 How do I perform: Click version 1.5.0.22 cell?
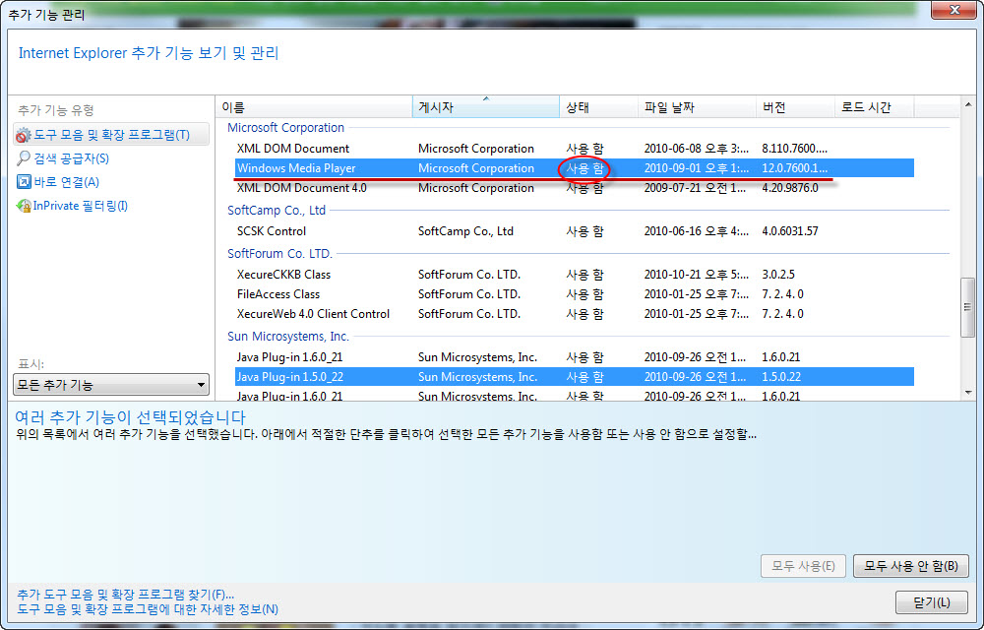(781, 376)
